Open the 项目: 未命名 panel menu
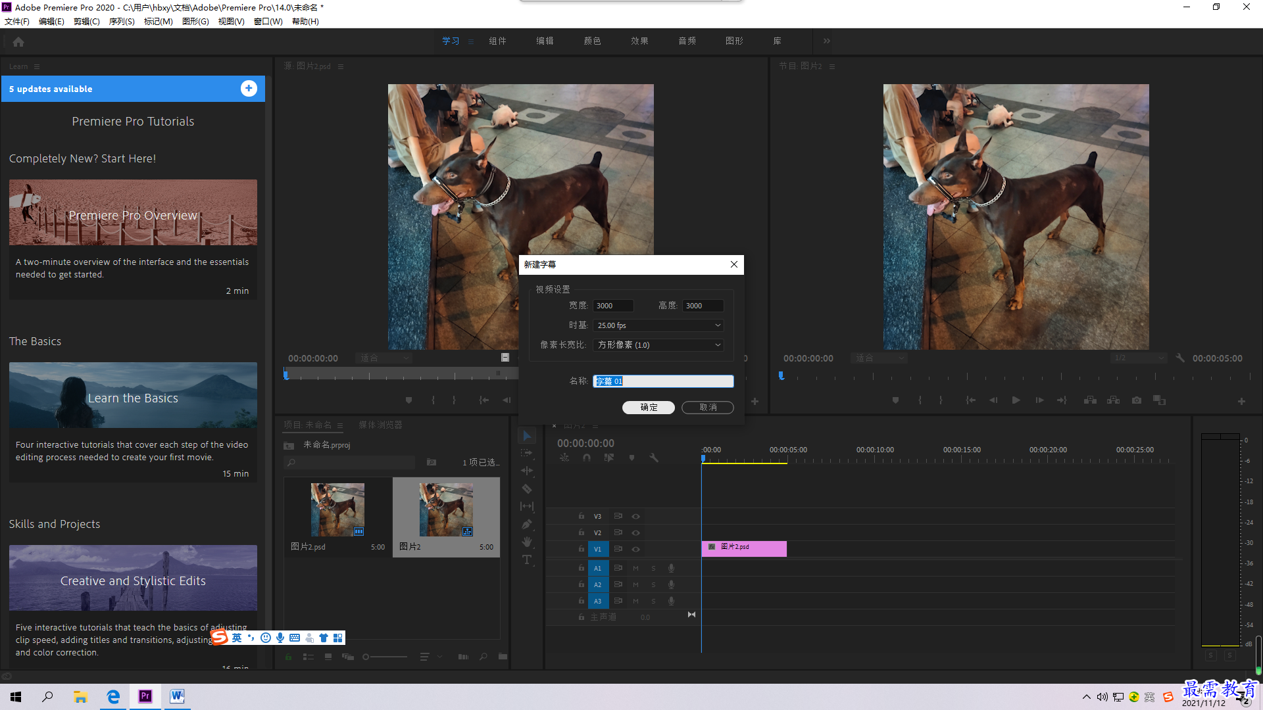The width and height of the screenshot is (1263, 710). tap(340, 425)
